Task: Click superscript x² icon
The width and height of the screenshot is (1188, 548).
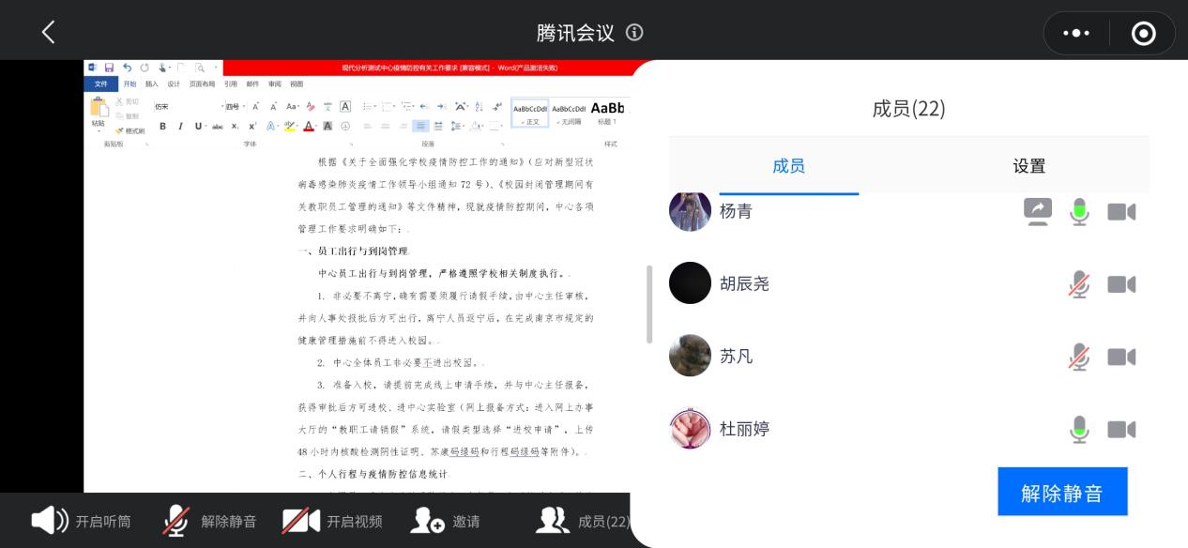Action: coord(252,127)
